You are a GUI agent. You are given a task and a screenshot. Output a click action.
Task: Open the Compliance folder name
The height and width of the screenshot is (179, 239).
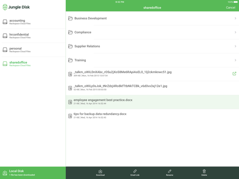[83, 32]
